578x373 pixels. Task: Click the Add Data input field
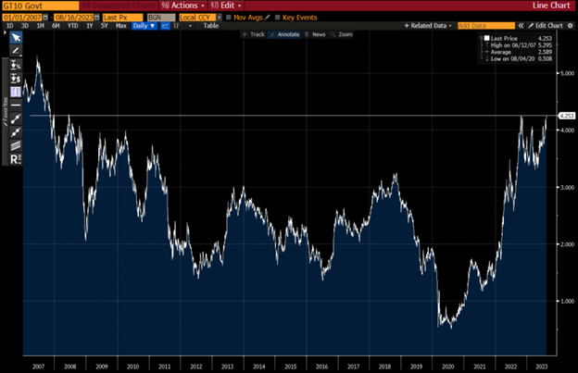coord(486,25)
